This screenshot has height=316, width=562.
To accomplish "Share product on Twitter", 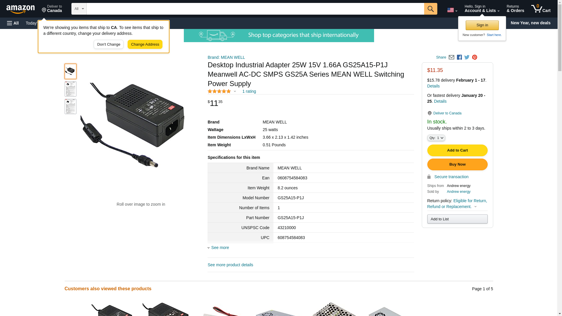I will (467, 57).
